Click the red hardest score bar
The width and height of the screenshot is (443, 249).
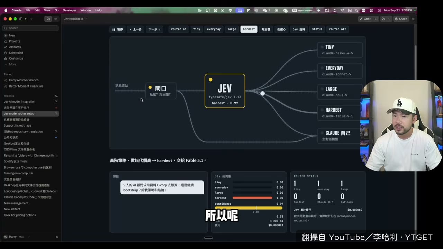[252, 198]
